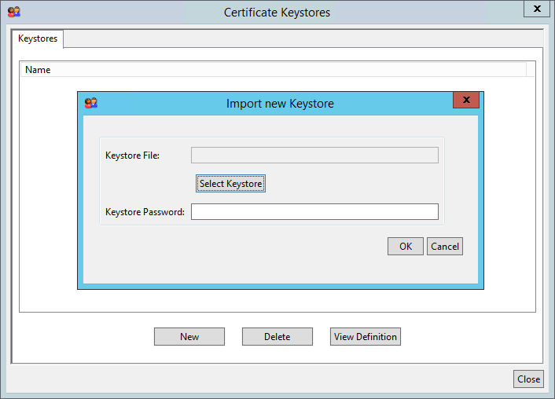
Task: Focus the Keystore Password input field
Action: (314, 211)
